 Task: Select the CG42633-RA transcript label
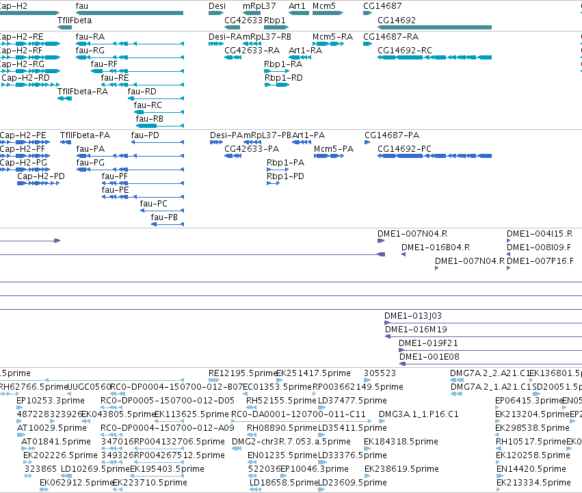(252, 51)
